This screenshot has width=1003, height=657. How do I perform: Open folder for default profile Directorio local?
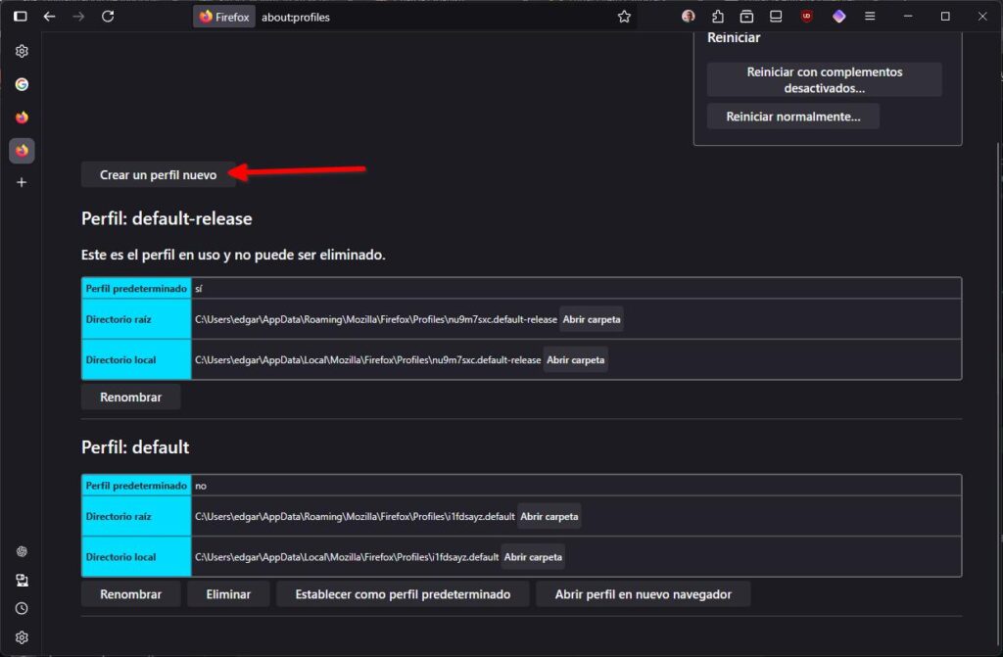[x=533, y=557]
